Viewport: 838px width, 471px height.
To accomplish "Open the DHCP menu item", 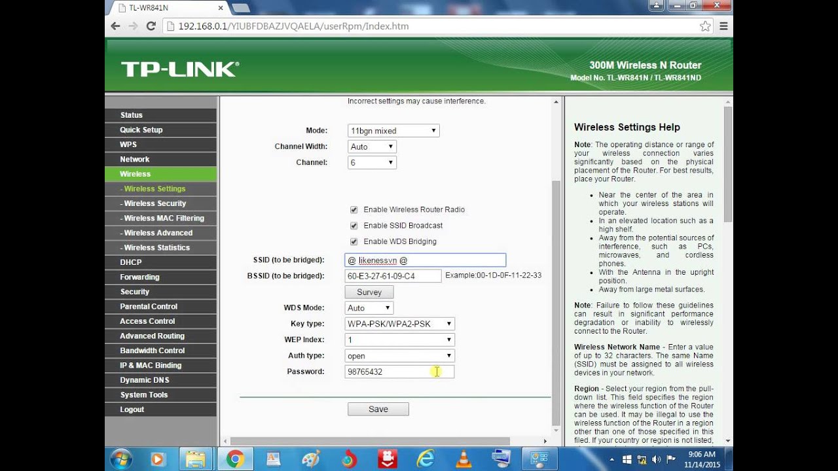I will [160, 262].
